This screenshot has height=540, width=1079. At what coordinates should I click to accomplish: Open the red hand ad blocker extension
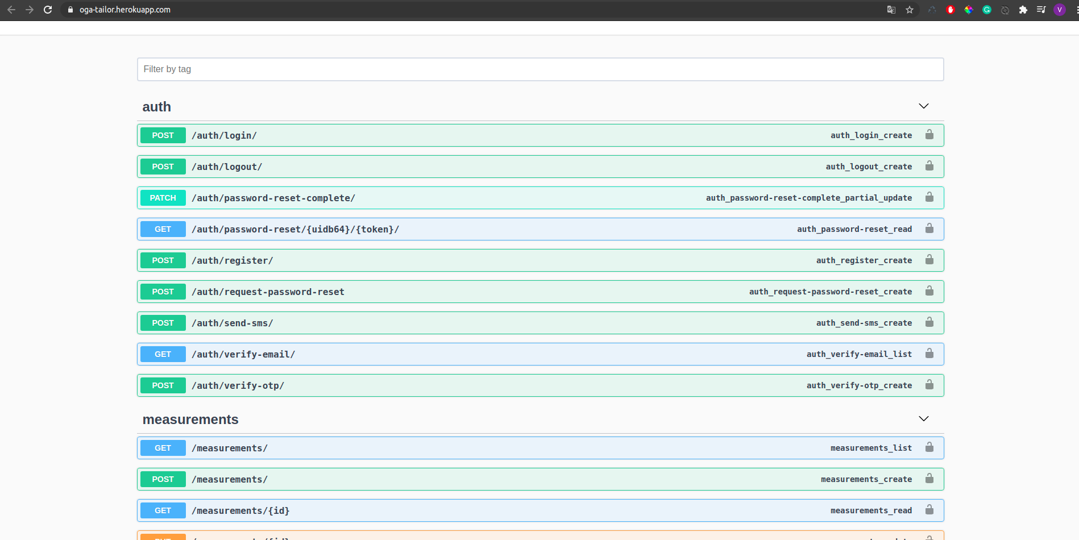point(951,10)
